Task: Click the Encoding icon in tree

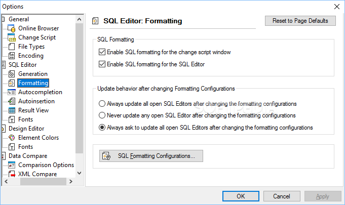Action: 12,56
